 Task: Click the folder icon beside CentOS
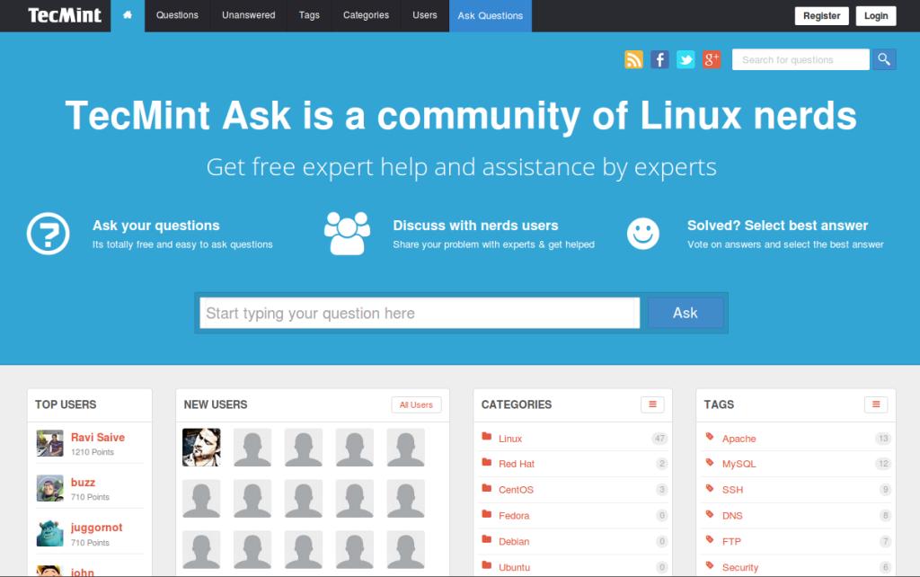(x=486, y=488)
